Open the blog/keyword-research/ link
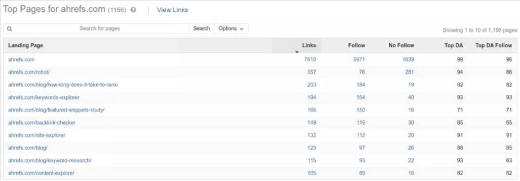The height and width of the screenshot is (181, 520). (49, 160)
